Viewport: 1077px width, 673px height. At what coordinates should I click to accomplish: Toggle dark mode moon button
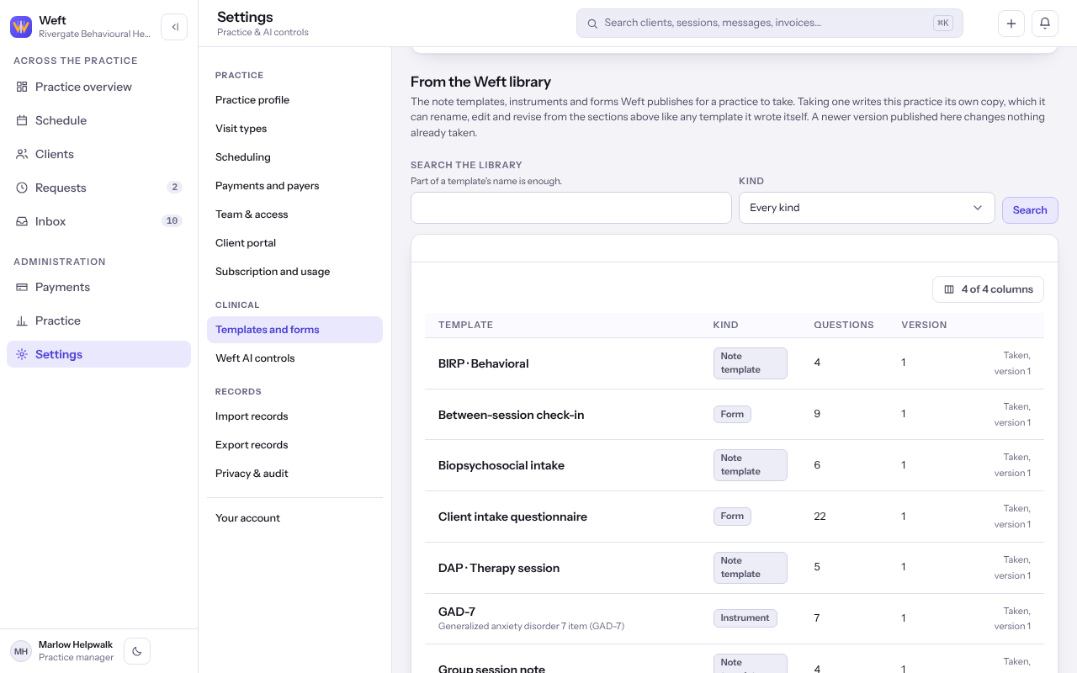click(137, 651)
